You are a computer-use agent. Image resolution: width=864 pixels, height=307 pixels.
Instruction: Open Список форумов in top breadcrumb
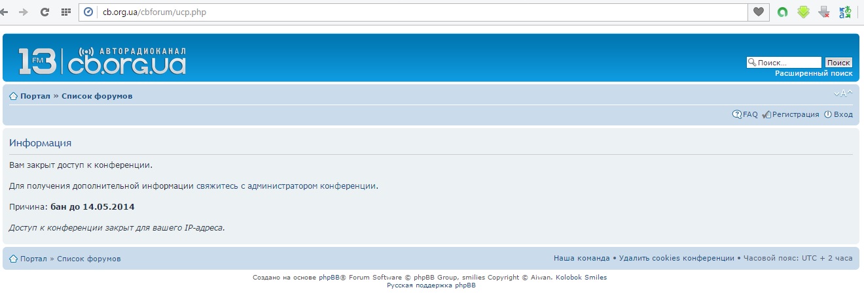[x=97, y=96]
